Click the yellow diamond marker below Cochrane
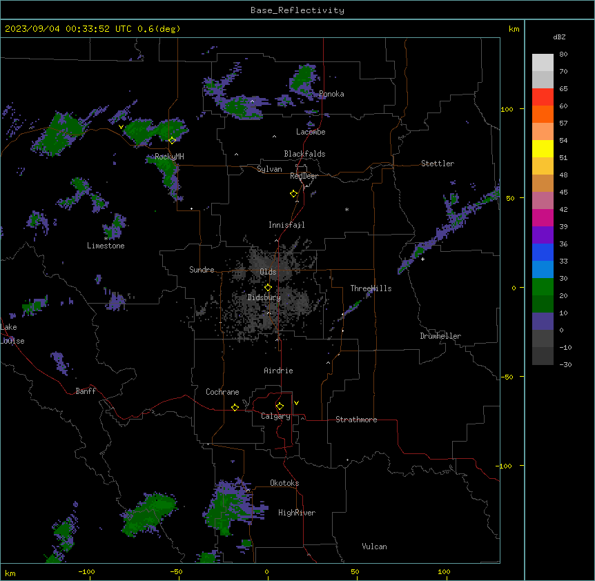This screenshot has width=595, height=581. pos(235,407)
